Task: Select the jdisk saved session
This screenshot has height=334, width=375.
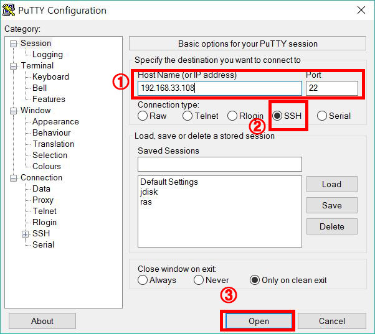Action: tap(149, 192)
